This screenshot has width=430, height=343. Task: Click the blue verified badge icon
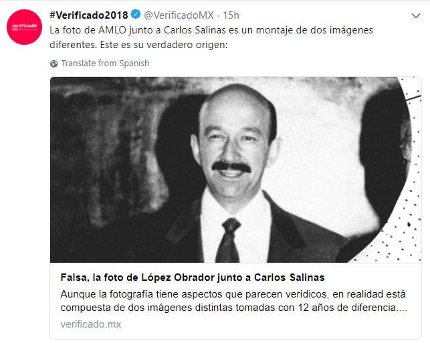click(x=136, y=14)
